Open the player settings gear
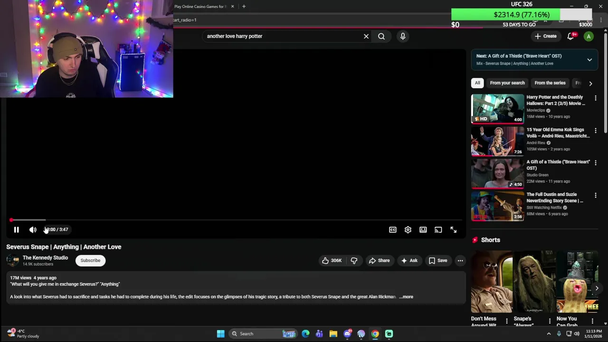608x342 pixels. coord(408,230)
